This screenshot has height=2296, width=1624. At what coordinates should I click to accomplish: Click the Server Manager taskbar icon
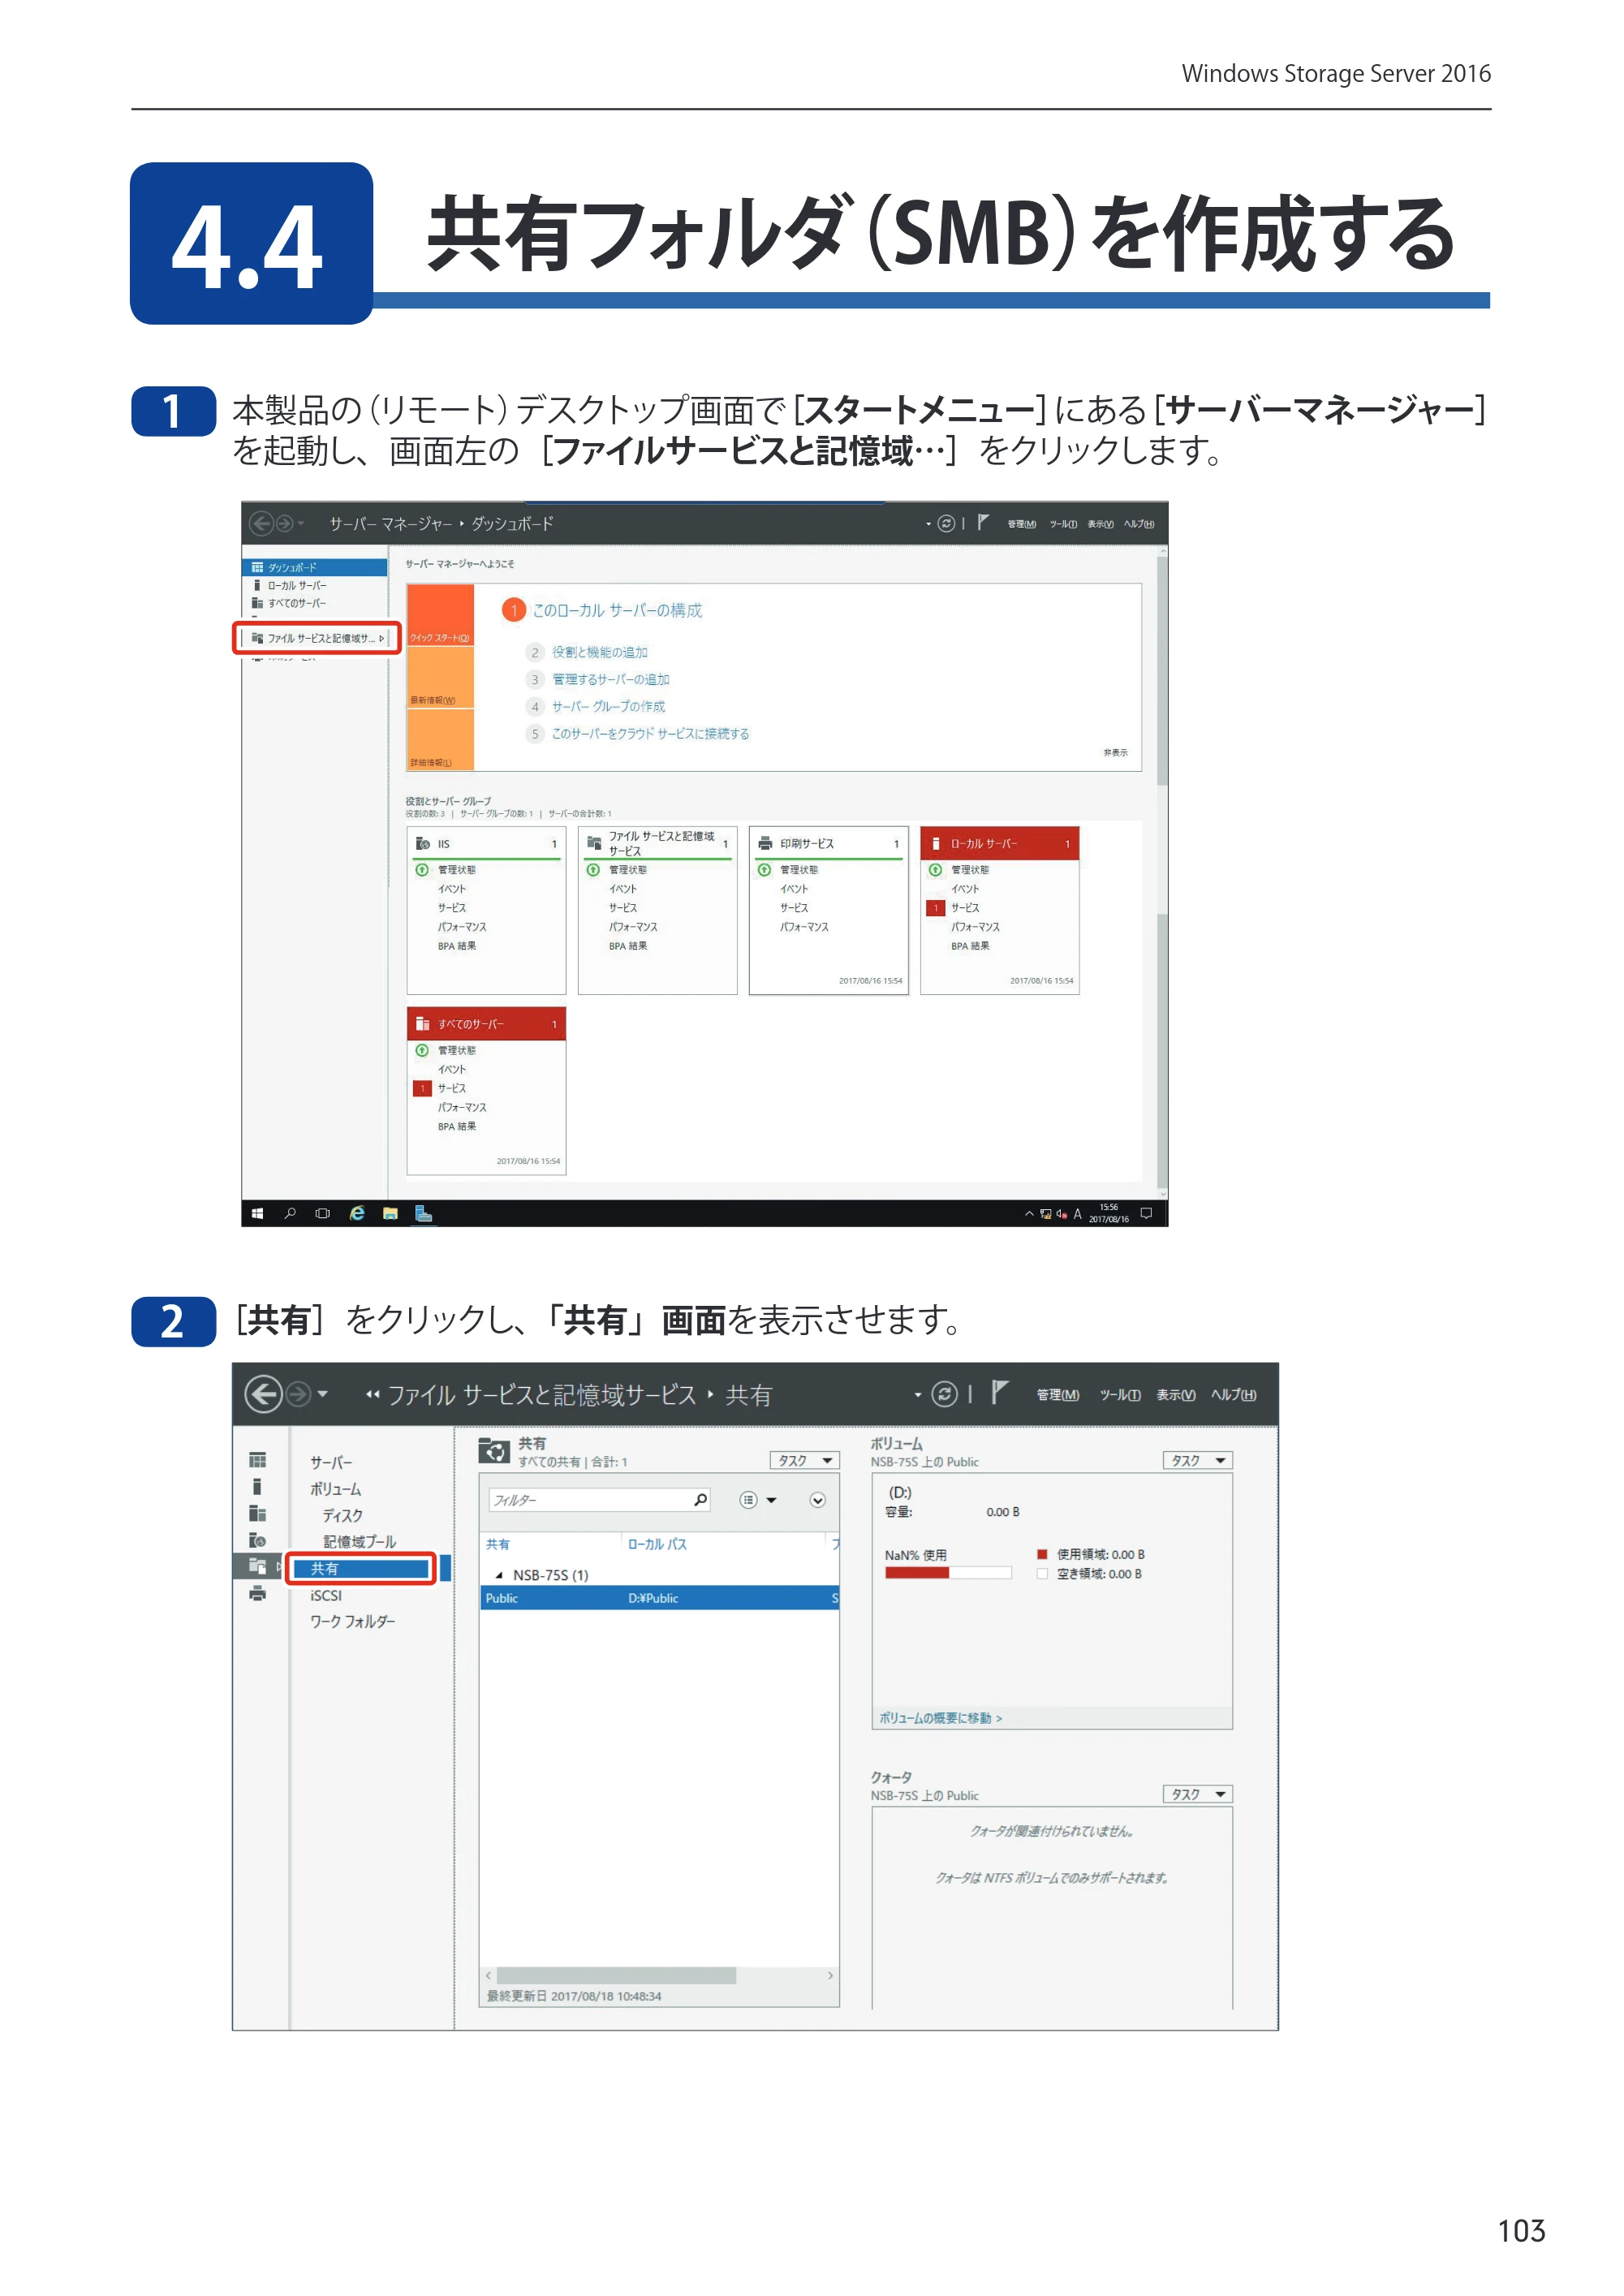[x=424, y=1213]
